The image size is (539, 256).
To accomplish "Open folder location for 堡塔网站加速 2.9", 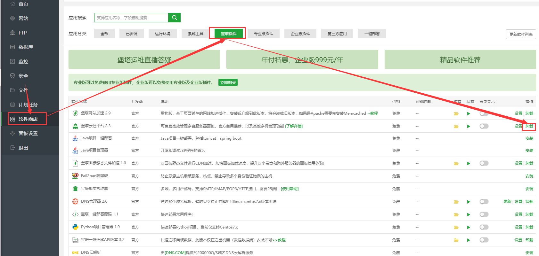I will [x=456, y=113].
